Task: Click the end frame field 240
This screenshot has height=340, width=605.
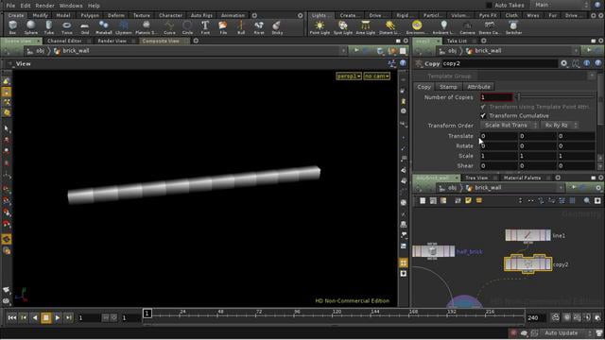Action: 536,317
